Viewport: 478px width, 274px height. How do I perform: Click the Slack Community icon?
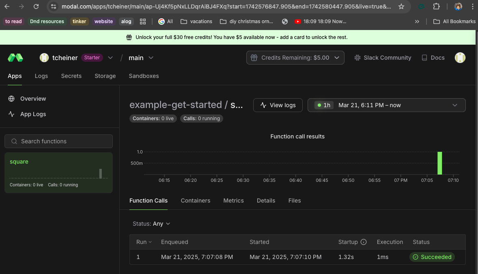point(357,58)
